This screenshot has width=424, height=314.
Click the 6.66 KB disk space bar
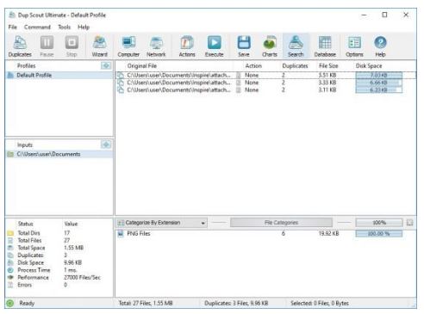click(379, 83)
